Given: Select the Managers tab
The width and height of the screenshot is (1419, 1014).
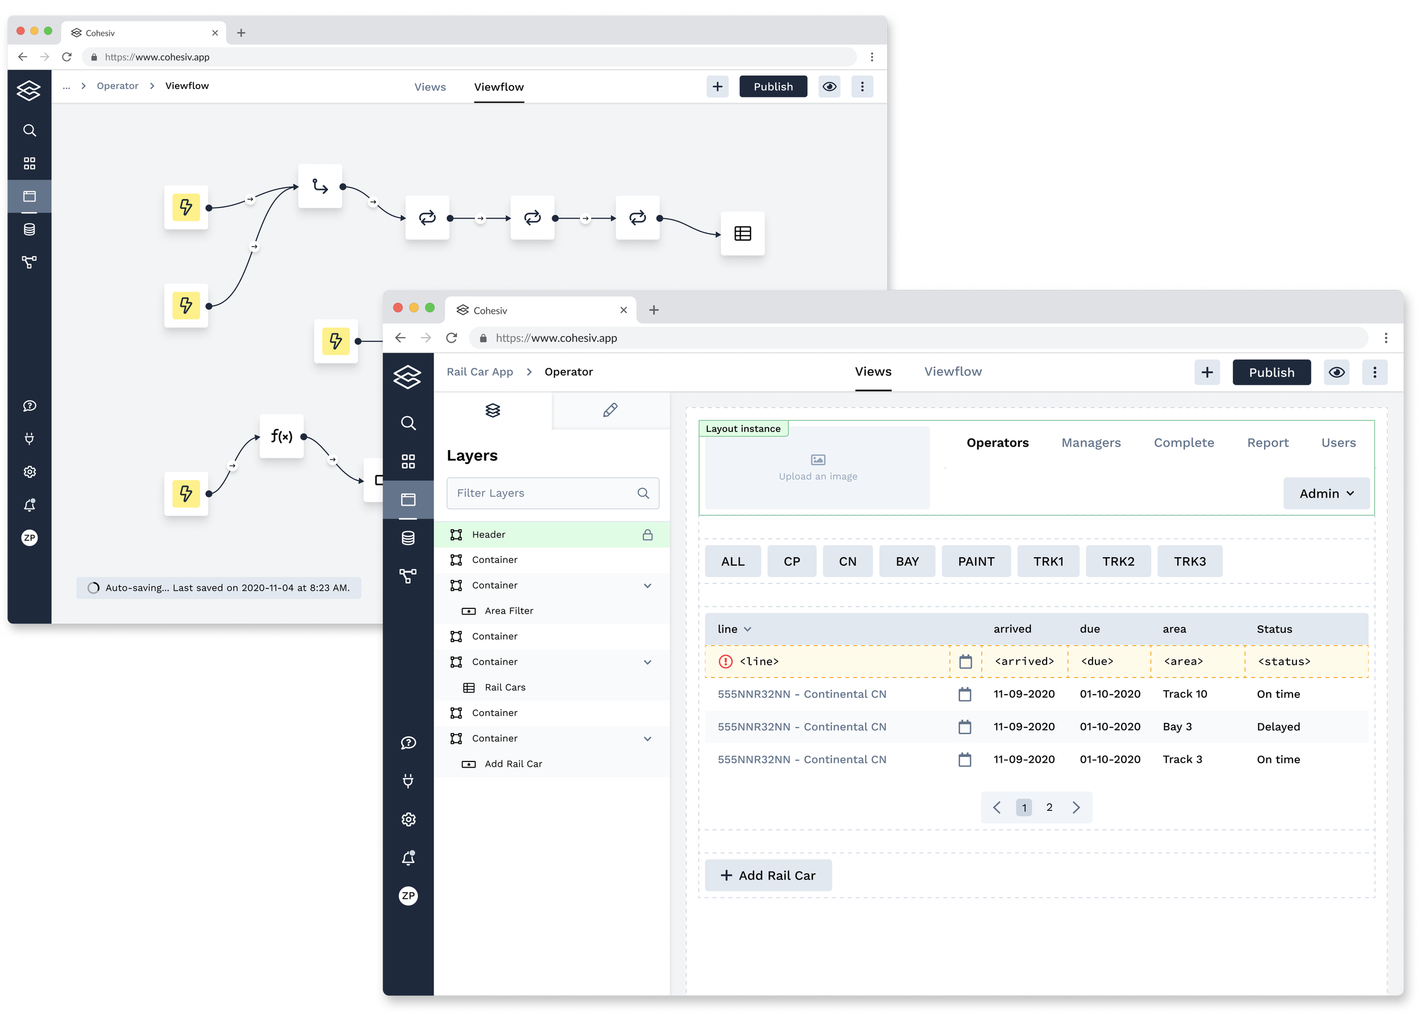Looking at the screenshot, I should [x=1090, y=443].
